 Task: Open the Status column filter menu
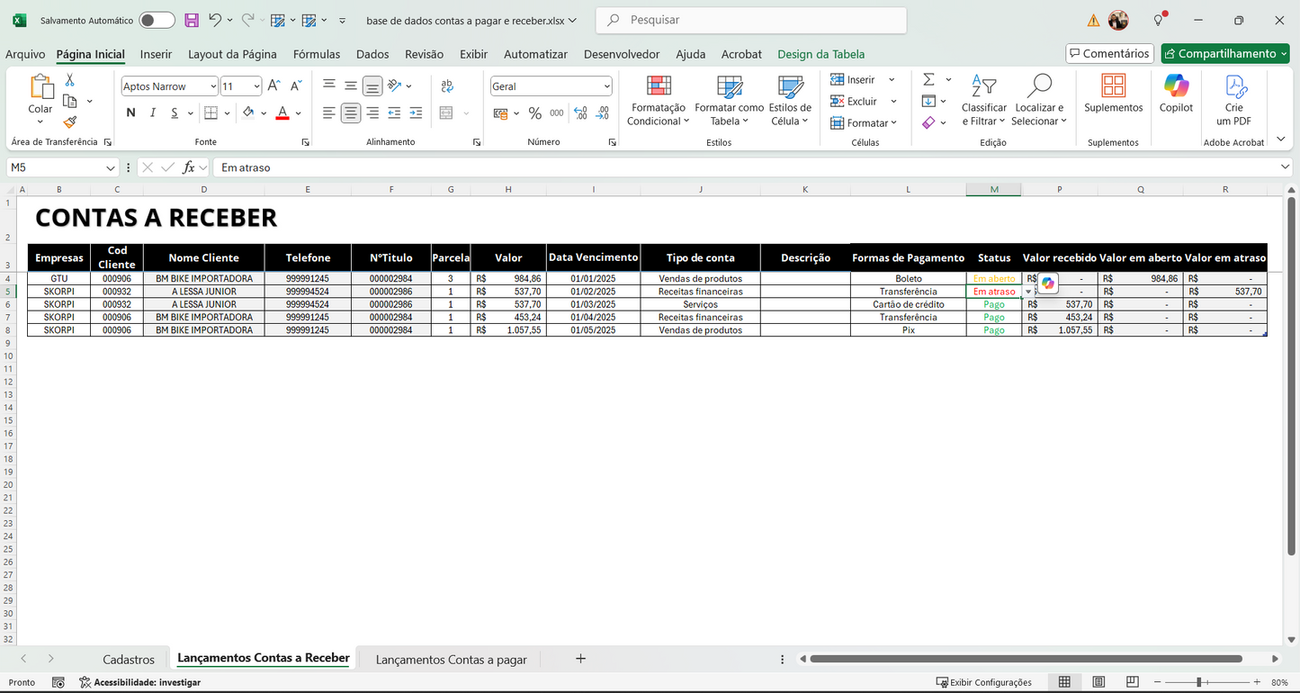click(x=1027, y=292)
